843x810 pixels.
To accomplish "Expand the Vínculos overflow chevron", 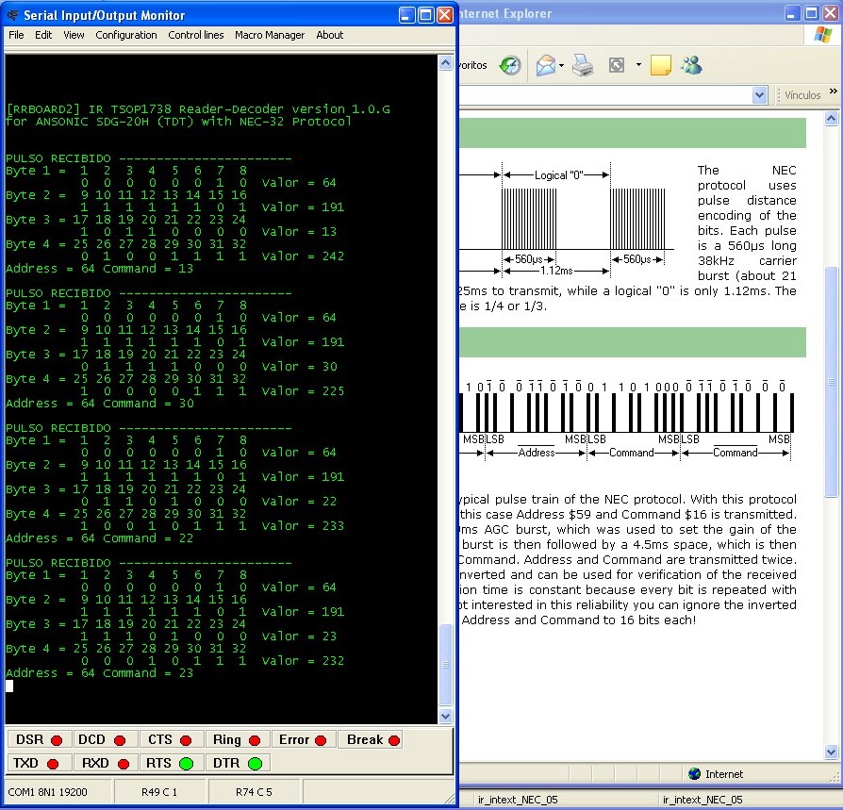I will coord(833,91).
